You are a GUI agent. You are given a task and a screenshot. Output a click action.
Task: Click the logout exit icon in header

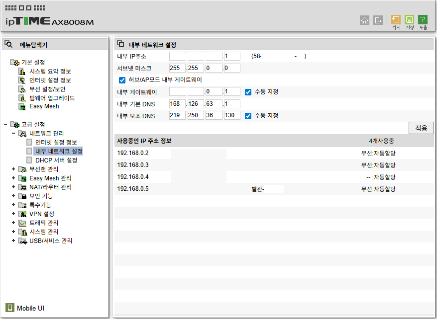point(378,20)
